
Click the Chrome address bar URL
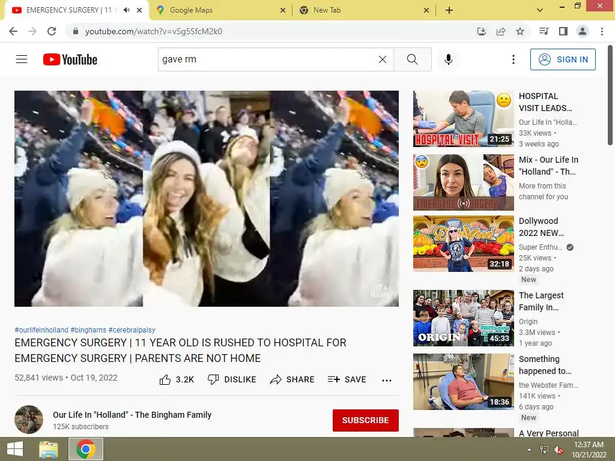(x=153, y=31)
